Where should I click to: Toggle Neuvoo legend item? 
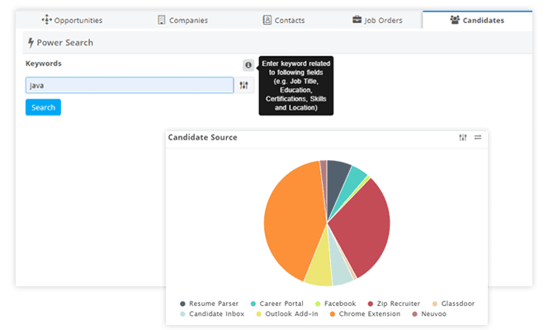coord(429,313)
